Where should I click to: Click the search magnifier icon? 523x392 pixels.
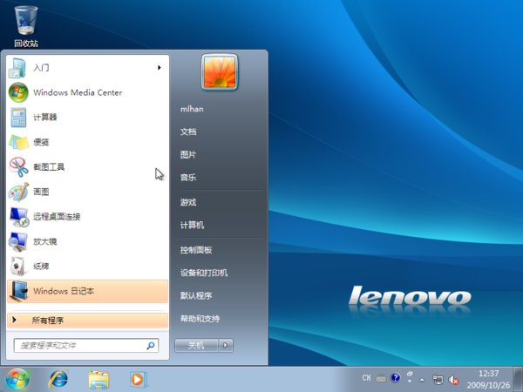click(151, 346)
